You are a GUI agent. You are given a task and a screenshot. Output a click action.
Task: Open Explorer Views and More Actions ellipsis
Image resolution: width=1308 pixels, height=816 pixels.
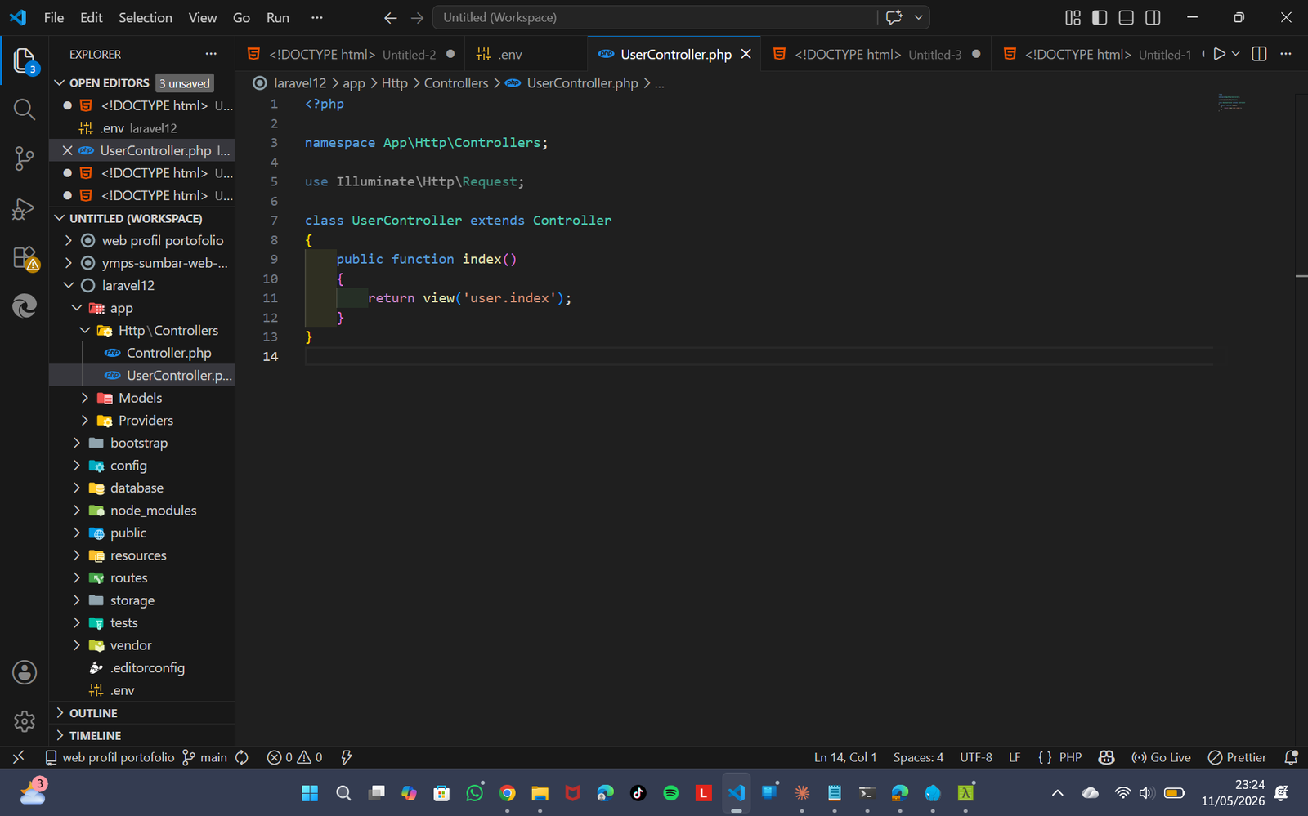[x=211, y=54]
